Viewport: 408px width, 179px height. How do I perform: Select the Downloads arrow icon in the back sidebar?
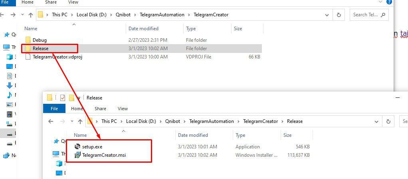(10, 86)
